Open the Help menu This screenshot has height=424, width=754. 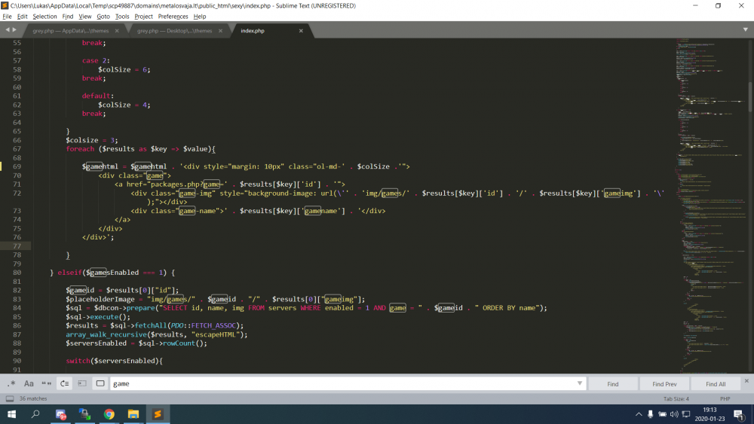(x=200, y=17)
